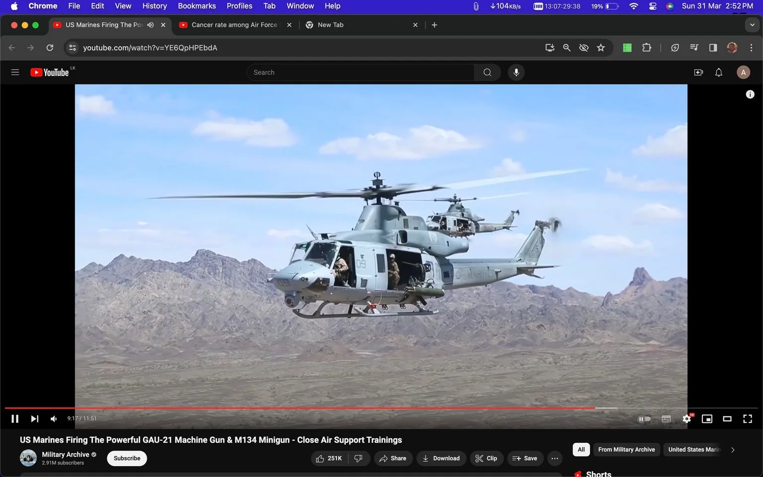This screenshot has width=763, height=477.
Task: Toggle the crossed-eye tracking protection icon
Action: [584, 48]
